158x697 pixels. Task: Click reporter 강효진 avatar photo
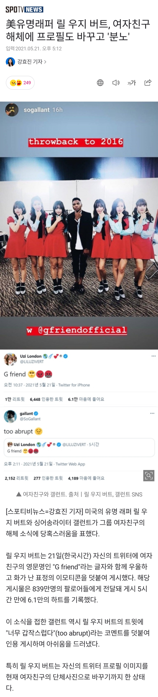pyautogui.click(x=11, y=62)
